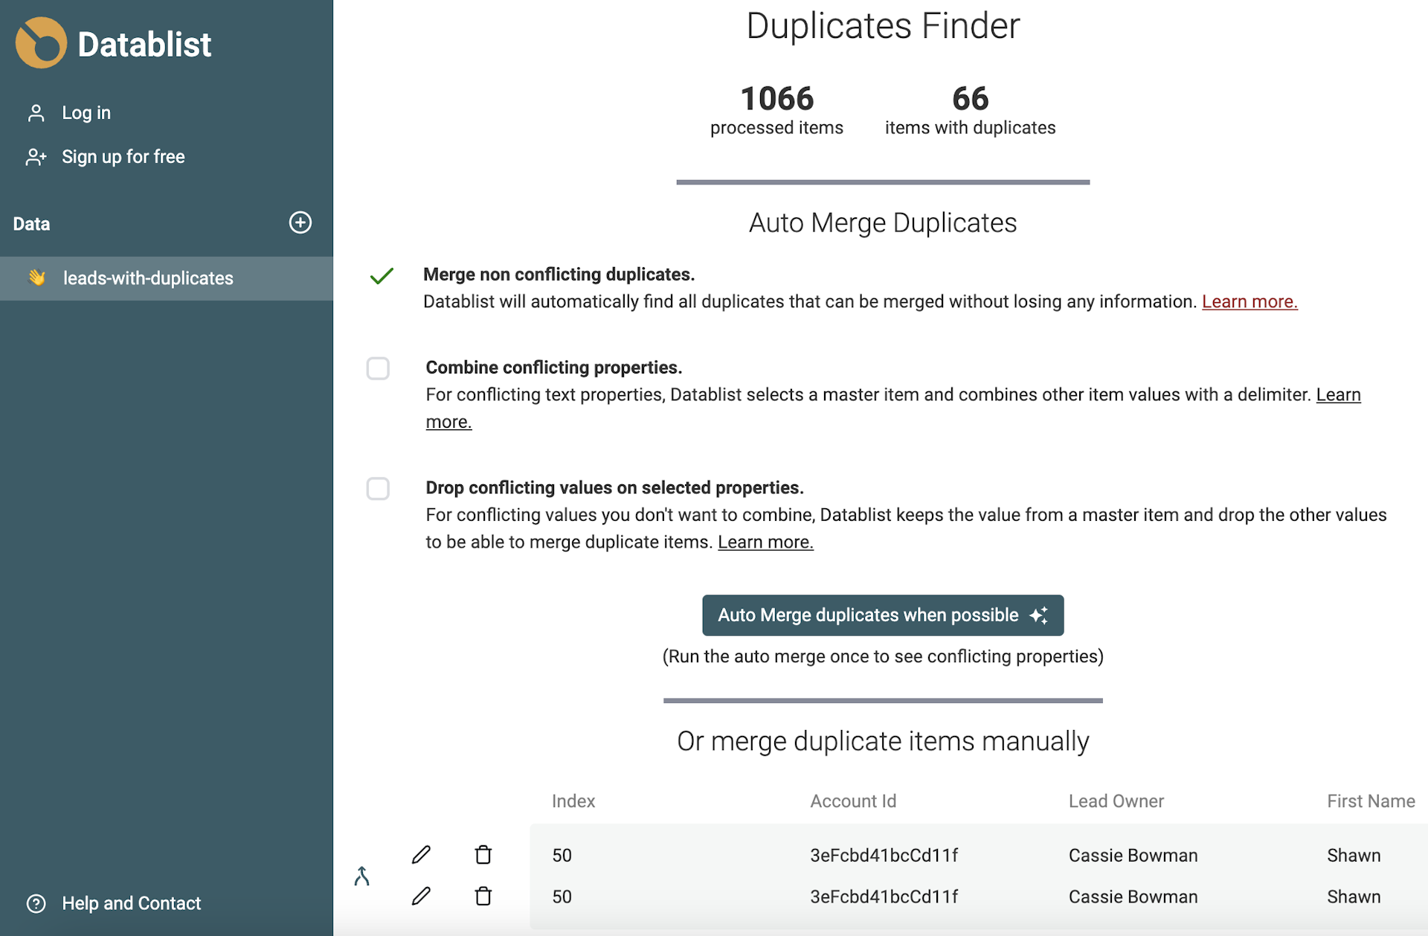Click the question mark icon near Help and Contact
The image size is (1428, 936).
coord(35,903)
